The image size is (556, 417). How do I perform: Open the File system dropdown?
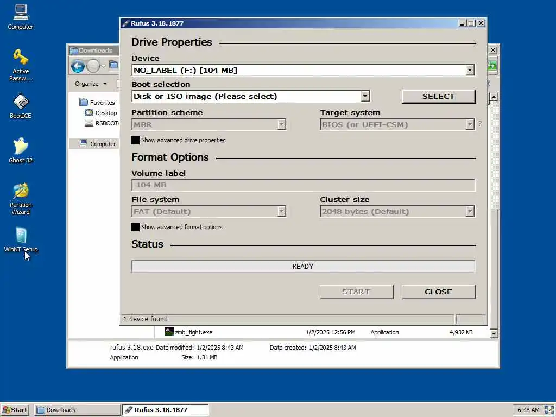(282, 211)
